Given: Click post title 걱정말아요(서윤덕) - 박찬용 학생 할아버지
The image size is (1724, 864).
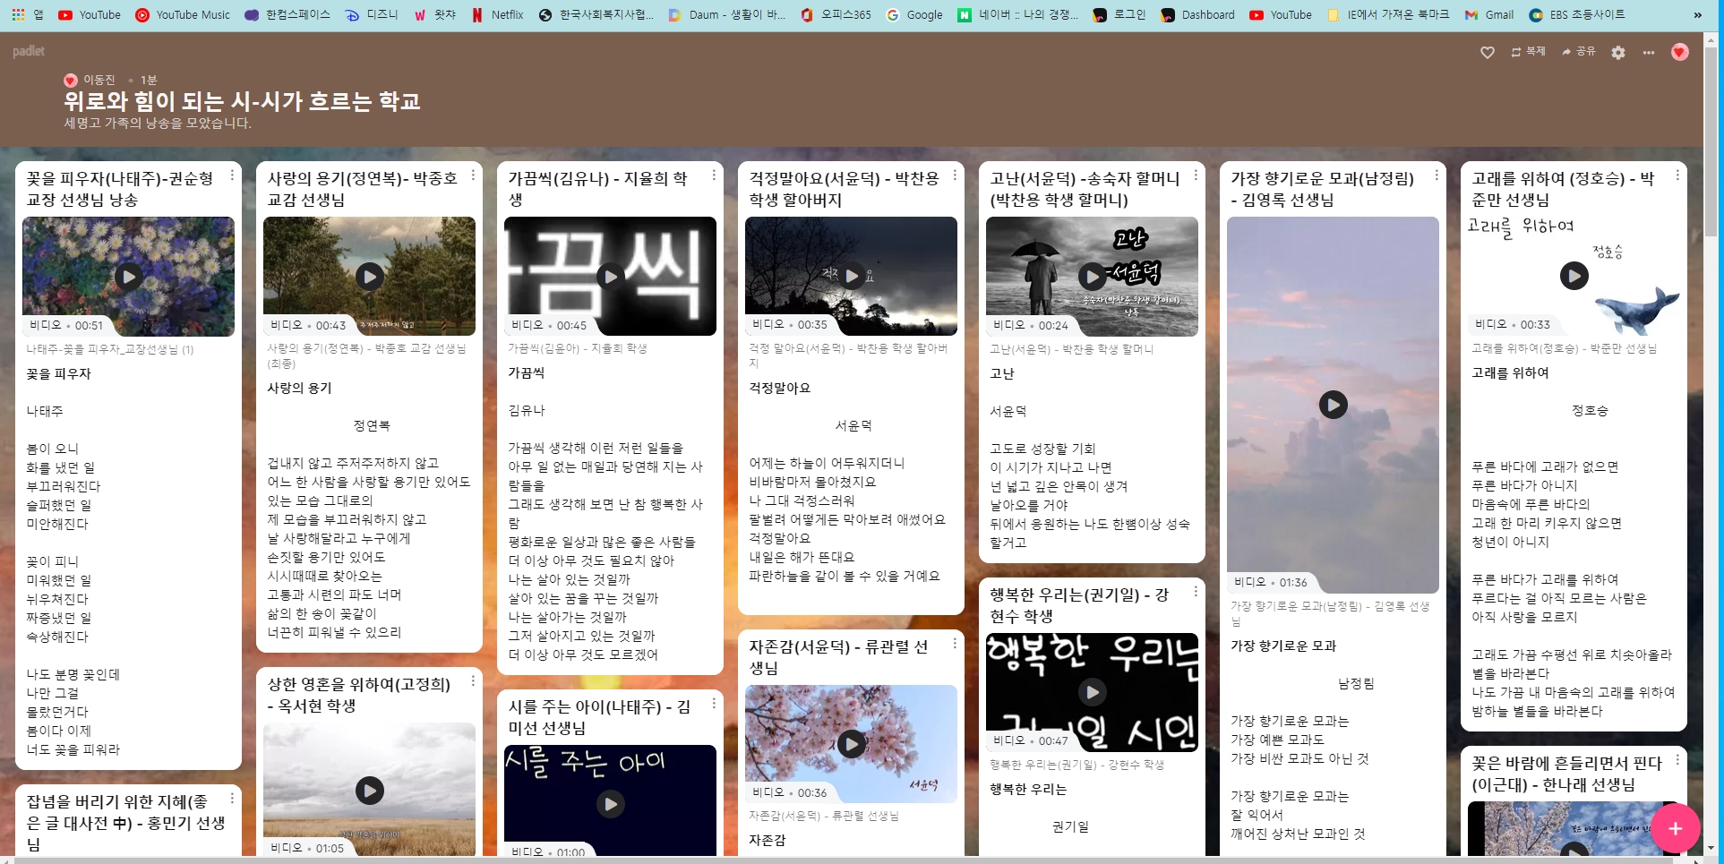Looking at the screenshot, I should [844, 189].
